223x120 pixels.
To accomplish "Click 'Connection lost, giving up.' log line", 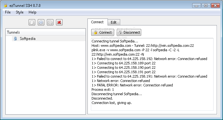I will click(112, 103).
